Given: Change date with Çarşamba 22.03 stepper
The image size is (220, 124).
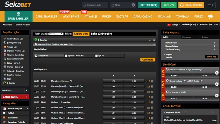Looking at the screenshot, I should pos(185,112).
